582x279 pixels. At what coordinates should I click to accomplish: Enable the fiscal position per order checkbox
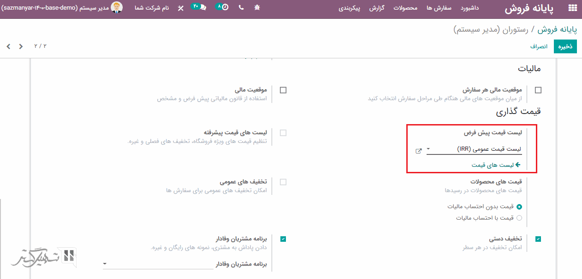(x=538, y=90)
